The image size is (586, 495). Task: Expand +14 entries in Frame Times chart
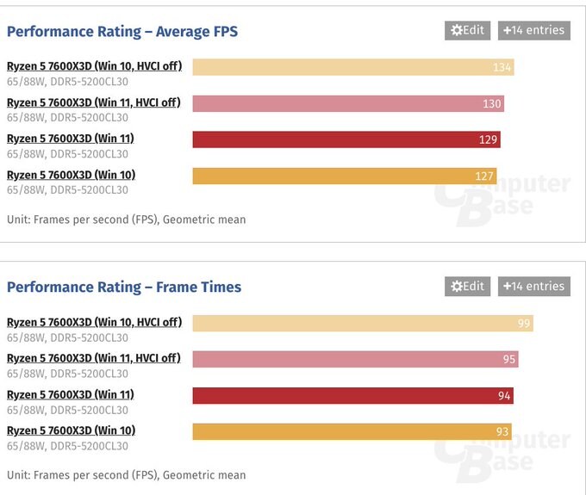tap(533, 287)
